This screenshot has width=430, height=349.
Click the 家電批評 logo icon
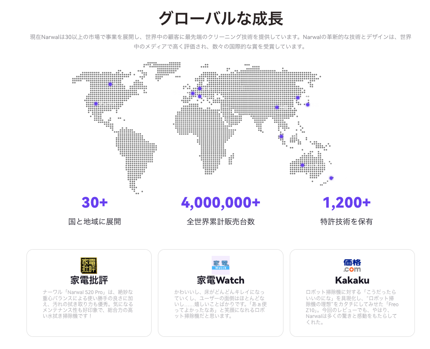coord(89,266)
